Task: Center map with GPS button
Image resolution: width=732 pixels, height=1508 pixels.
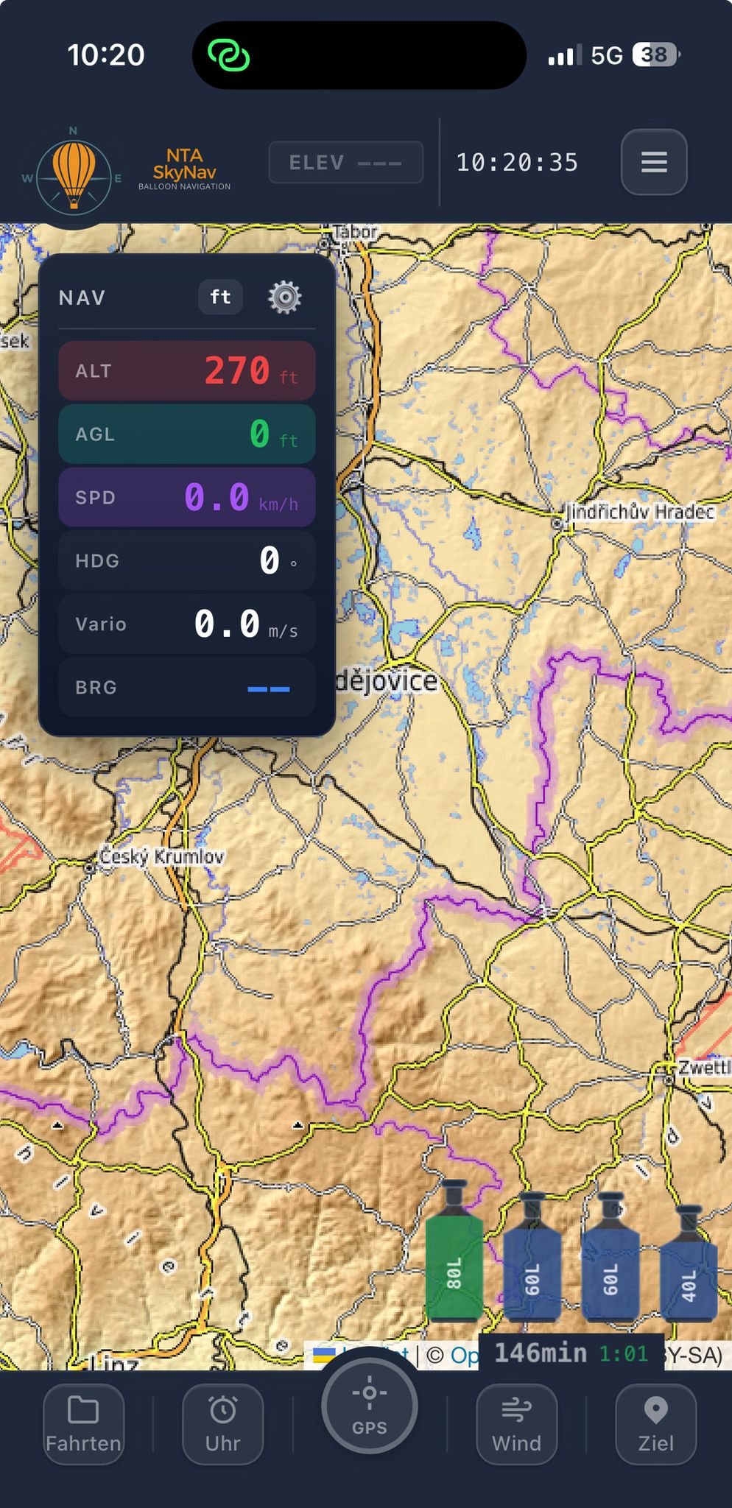Action: tap(369, 1405)
